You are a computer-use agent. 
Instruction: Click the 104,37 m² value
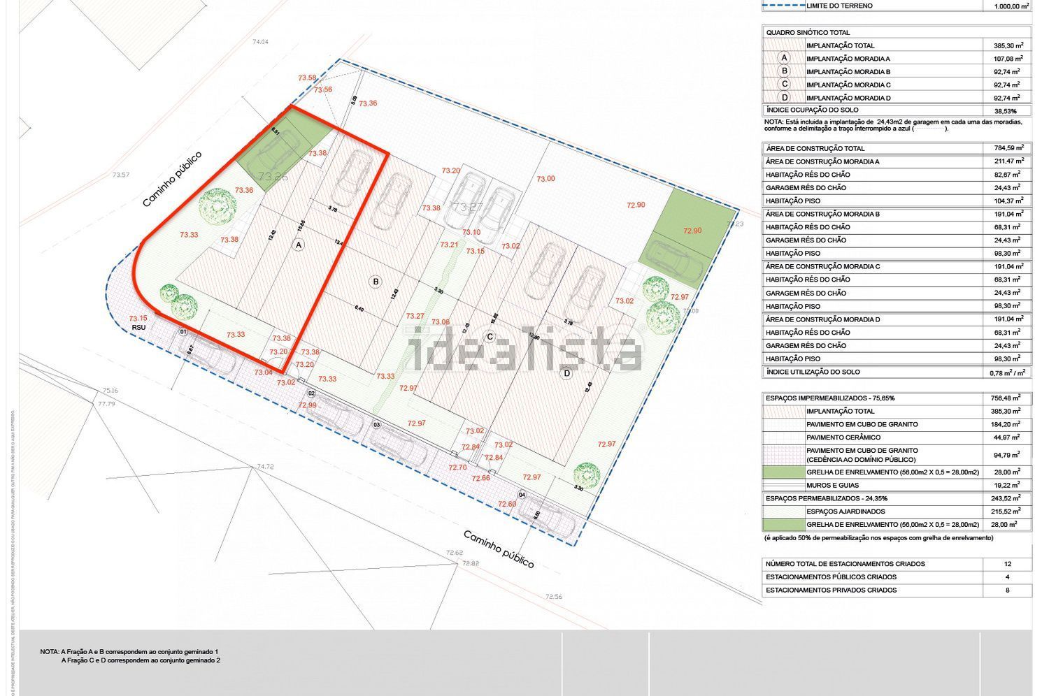tap(1008, 201)
